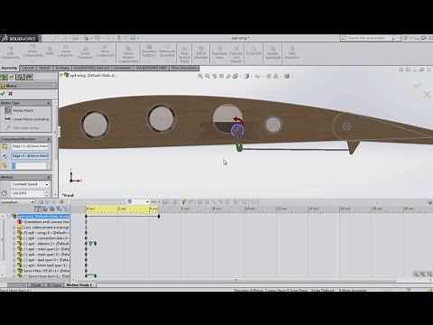433x325 pixels.
Task: Click the component to move relative field
Action: [x=29, y=165]
